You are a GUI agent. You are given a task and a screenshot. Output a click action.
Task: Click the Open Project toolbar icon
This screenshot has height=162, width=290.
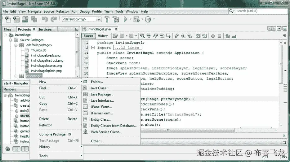[25, 19]
